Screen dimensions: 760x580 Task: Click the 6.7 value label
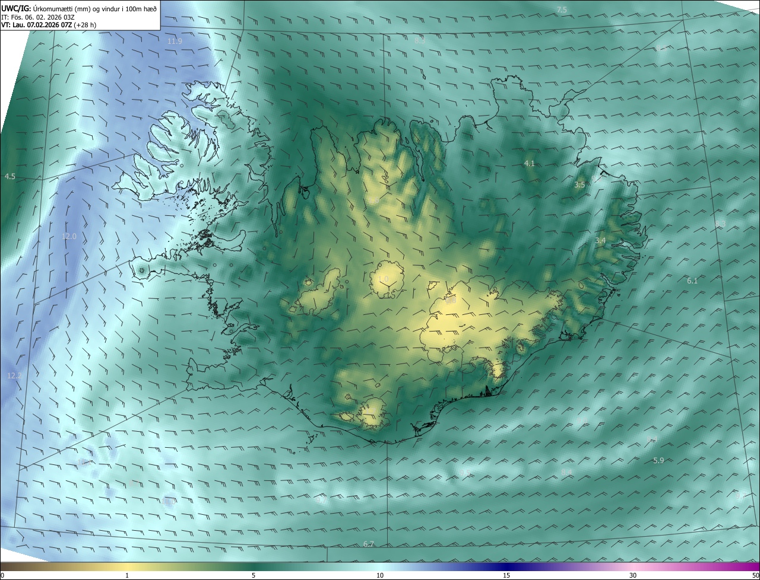point(369,544)
